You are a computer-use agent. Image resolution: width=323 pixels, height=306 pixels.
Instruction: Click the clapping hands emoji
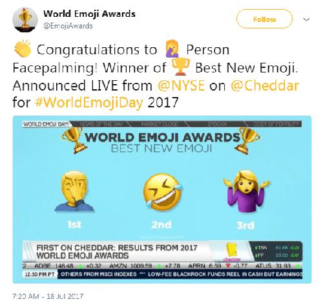23,49
